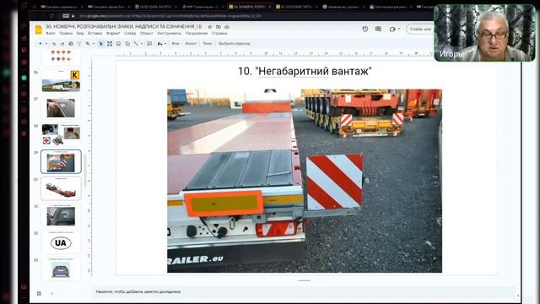Click the hide side panel arrow bottom right
Image resolution: width=540 pixels, height=304 pixels.
(518, 295)
